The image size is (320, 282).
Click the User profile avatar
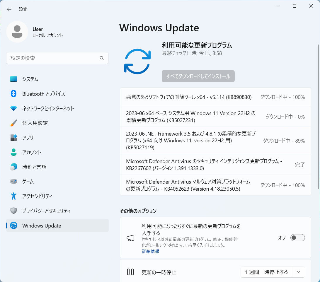point(17,32)
